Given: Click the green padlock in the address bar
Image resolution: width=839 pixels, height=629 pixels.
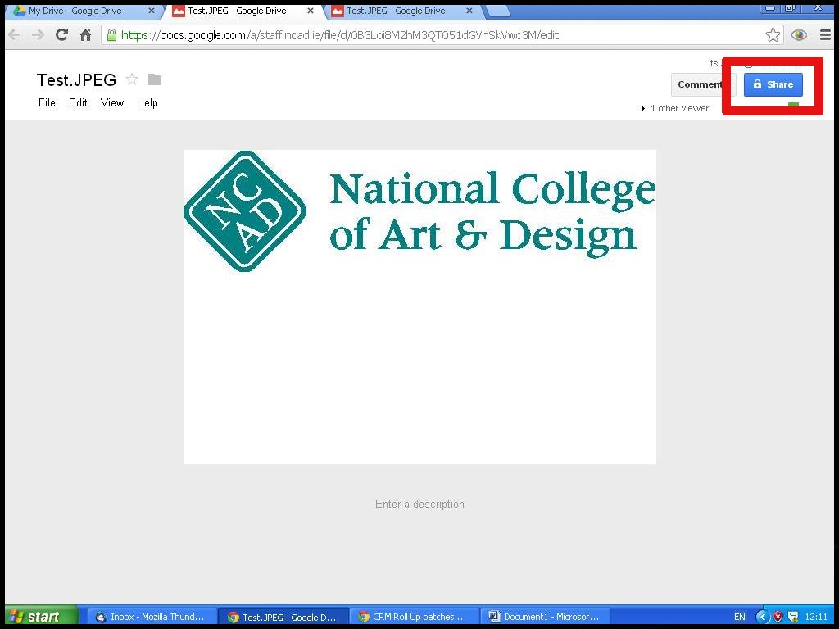Looking at the screenshot, I should (111, 35).
